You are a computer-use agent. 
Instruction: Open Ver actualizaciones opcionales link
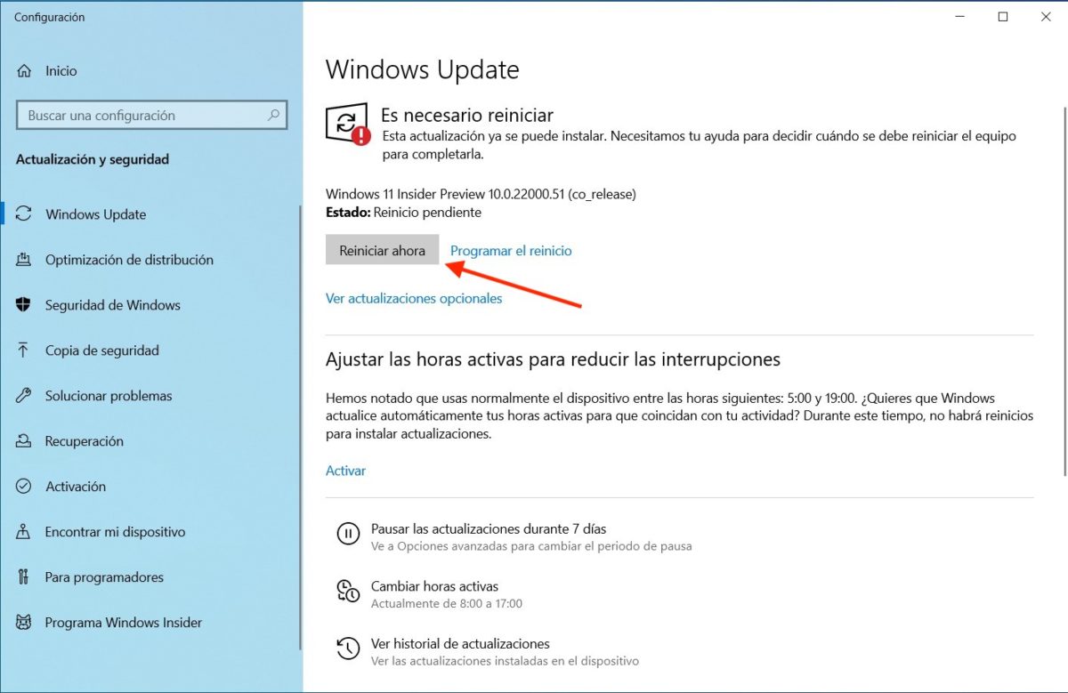click(x=414, y=298)
